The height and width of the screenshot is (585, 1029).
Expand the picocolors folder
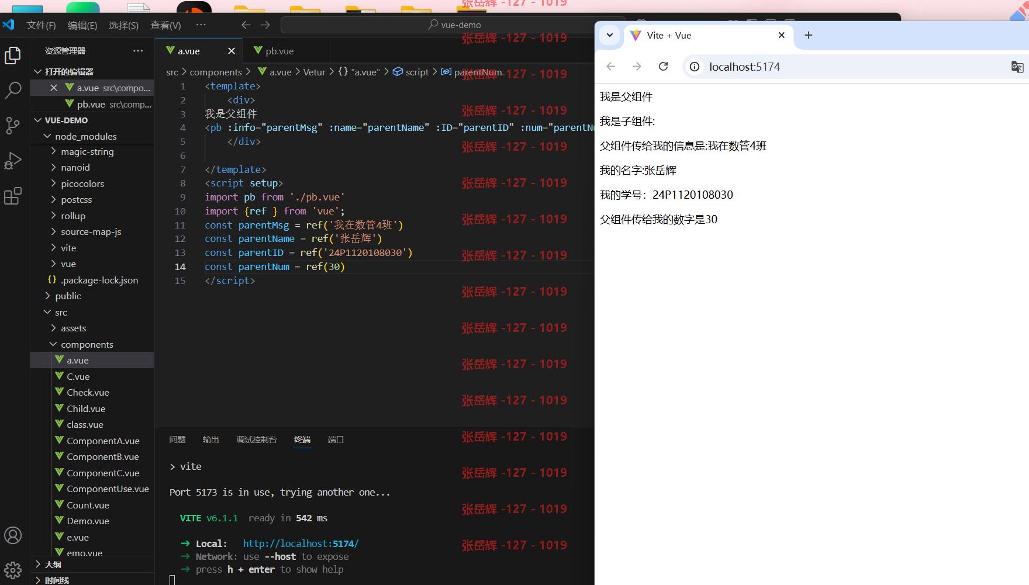(x=54, y=184)
